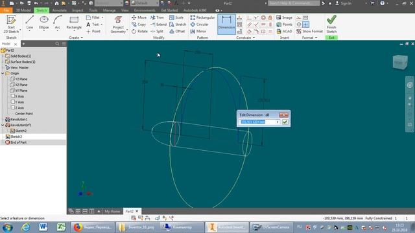Open the File menu button
Screen dimensions: 415x233
click(6, 10)
